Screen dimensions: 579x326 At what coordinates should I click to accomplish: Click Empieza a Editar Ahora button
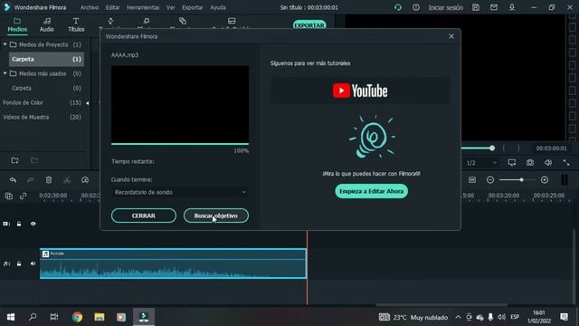pyautogui.click(x=371, y=191)
